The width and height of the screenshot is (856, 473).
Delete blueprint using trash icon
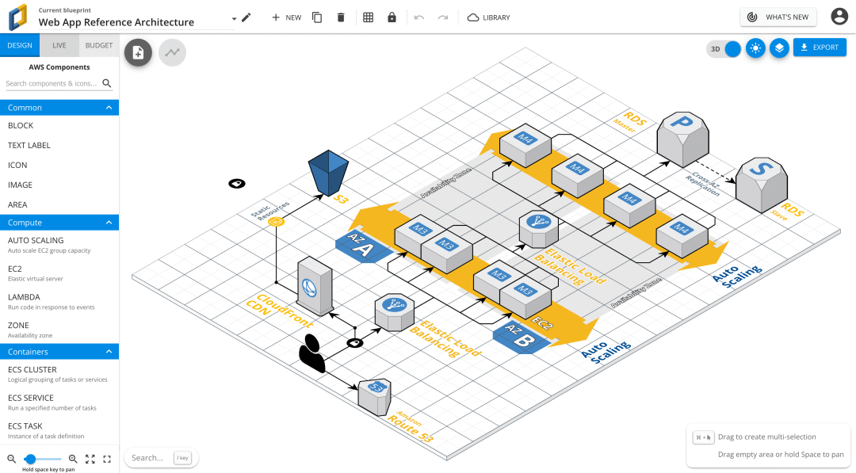pyautogui.click(x=341, y=17)
